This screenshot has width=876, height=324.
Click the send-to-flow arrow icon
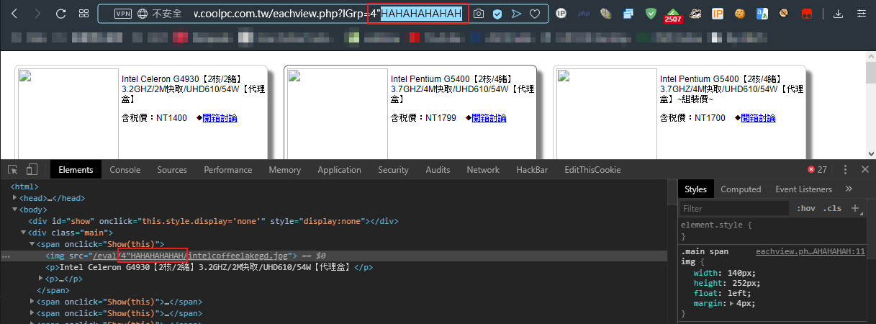pyautogui.click(x=516, y=14)
